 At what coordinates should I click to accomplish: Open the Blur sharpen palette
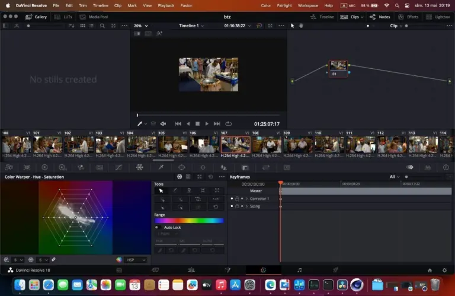point(224,167)
